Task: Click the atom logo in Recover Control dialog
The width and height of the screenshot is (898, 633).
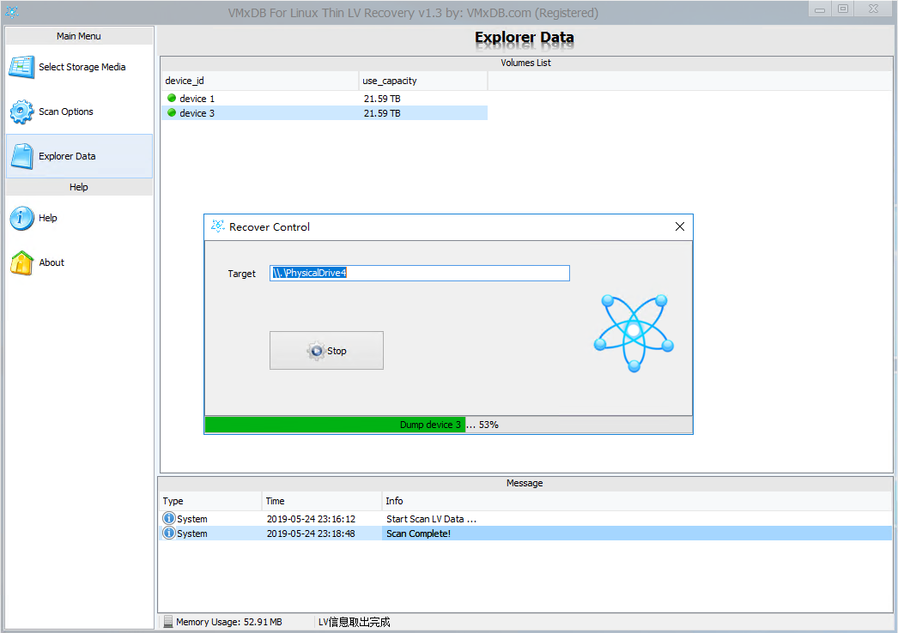Action: click(634, 333)
